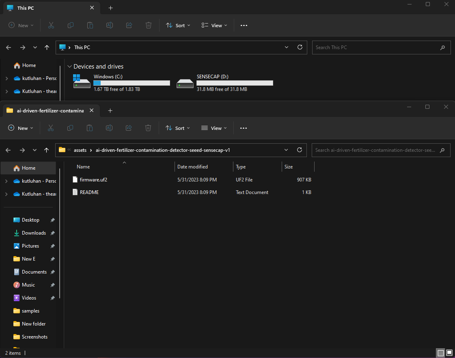
Task: Click the Name column header to reverse sorting
Action: (83, 166)
